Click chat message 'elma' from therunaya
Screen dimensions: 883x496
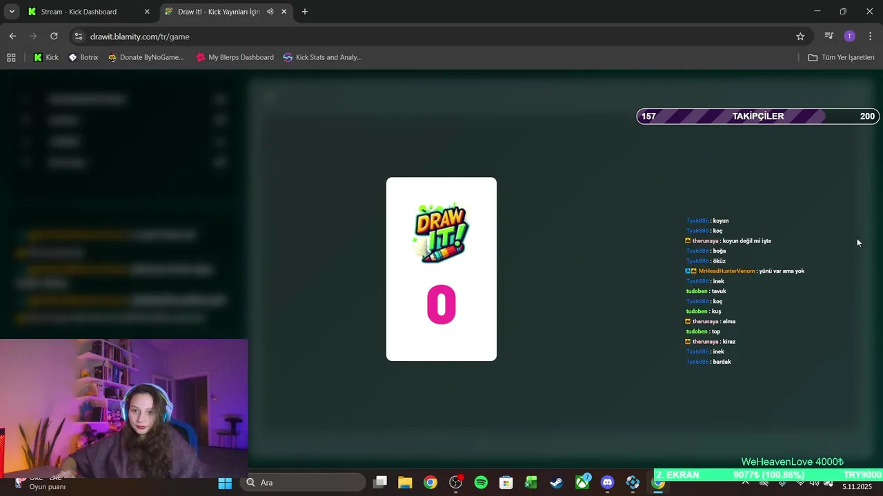(x=729, y=322)
